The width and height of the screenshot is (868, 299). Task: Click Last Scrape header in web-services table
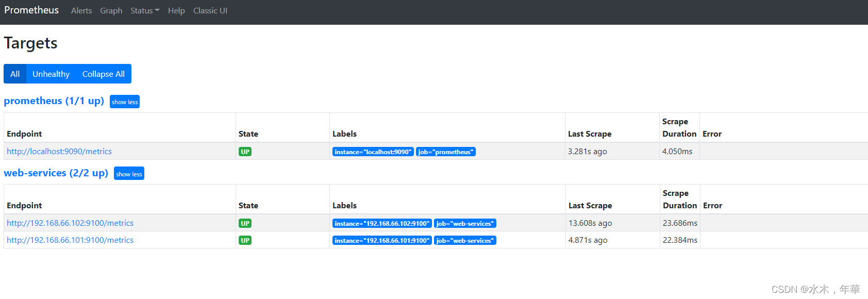tap(590, 206)
